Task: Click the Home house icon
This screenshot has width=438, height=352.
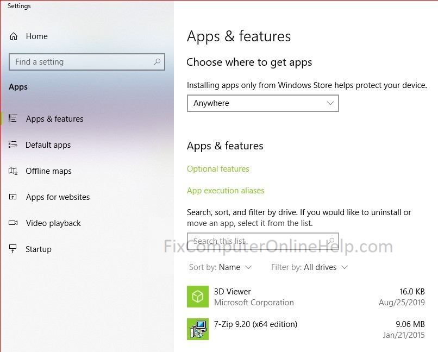Action: (14, 36)
